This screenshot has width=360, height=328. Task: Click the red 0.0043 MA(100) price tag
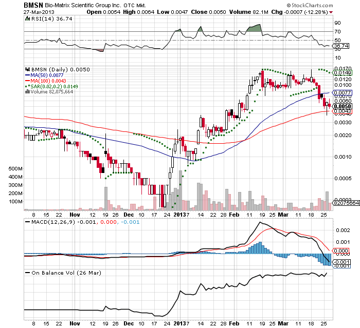tap(343, 111)
